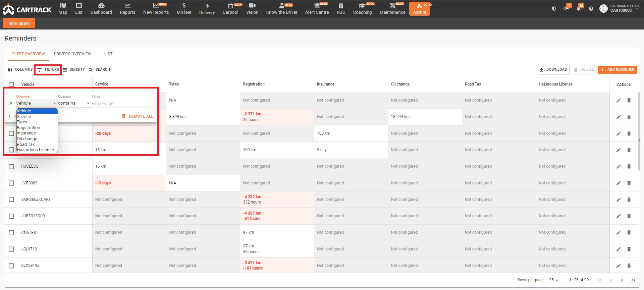Viewport: 644px width, 290px height.
Task: Open notifications bell with 26 badge
Action: [579, 8]
